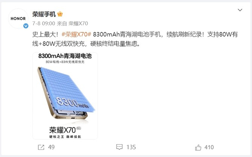Click the like count 410
The height and width of the screenshot is (157, 252).
(x=209, y=147)
